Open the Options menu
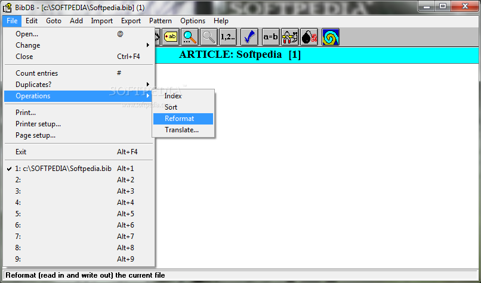 pos(193,21)
